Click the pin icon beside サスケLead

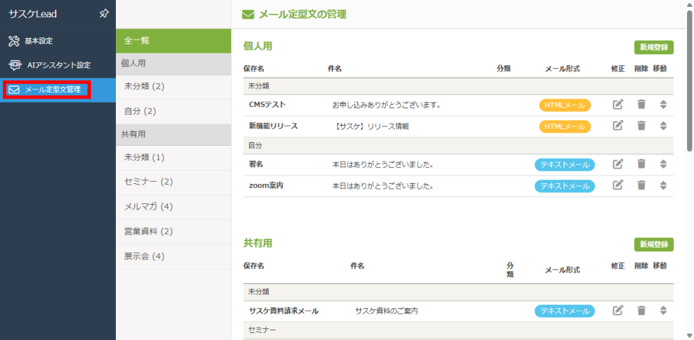click(x=103, y=13)
